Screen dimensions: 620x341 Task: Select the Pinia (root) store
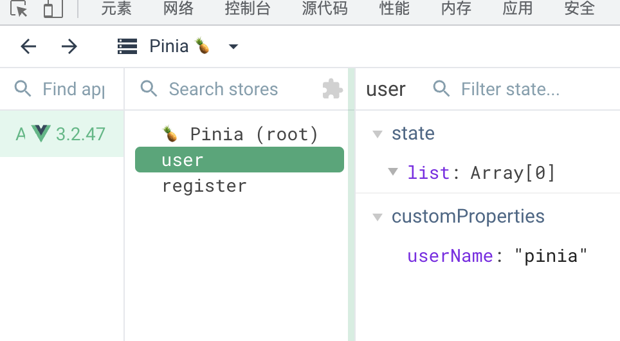pos(239,134)
